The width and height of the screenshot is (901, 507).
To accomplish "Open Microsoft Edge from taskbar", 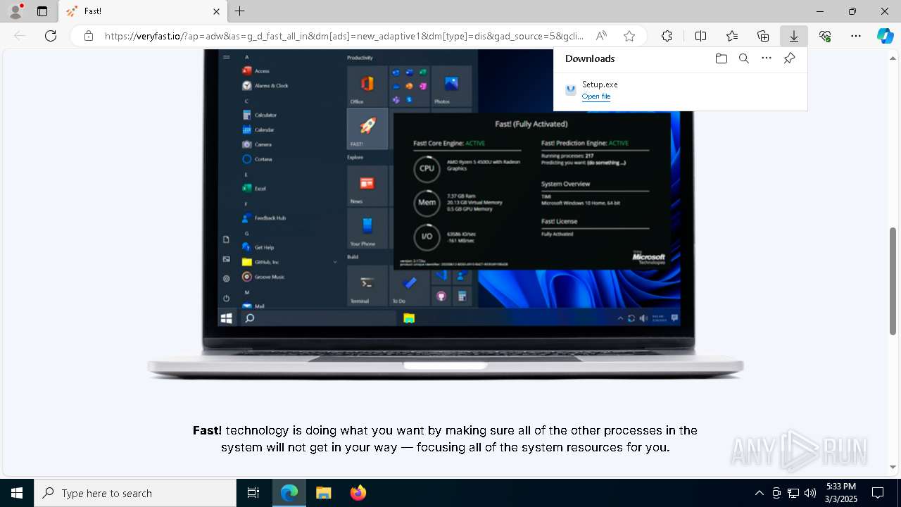I will (289, 493).
